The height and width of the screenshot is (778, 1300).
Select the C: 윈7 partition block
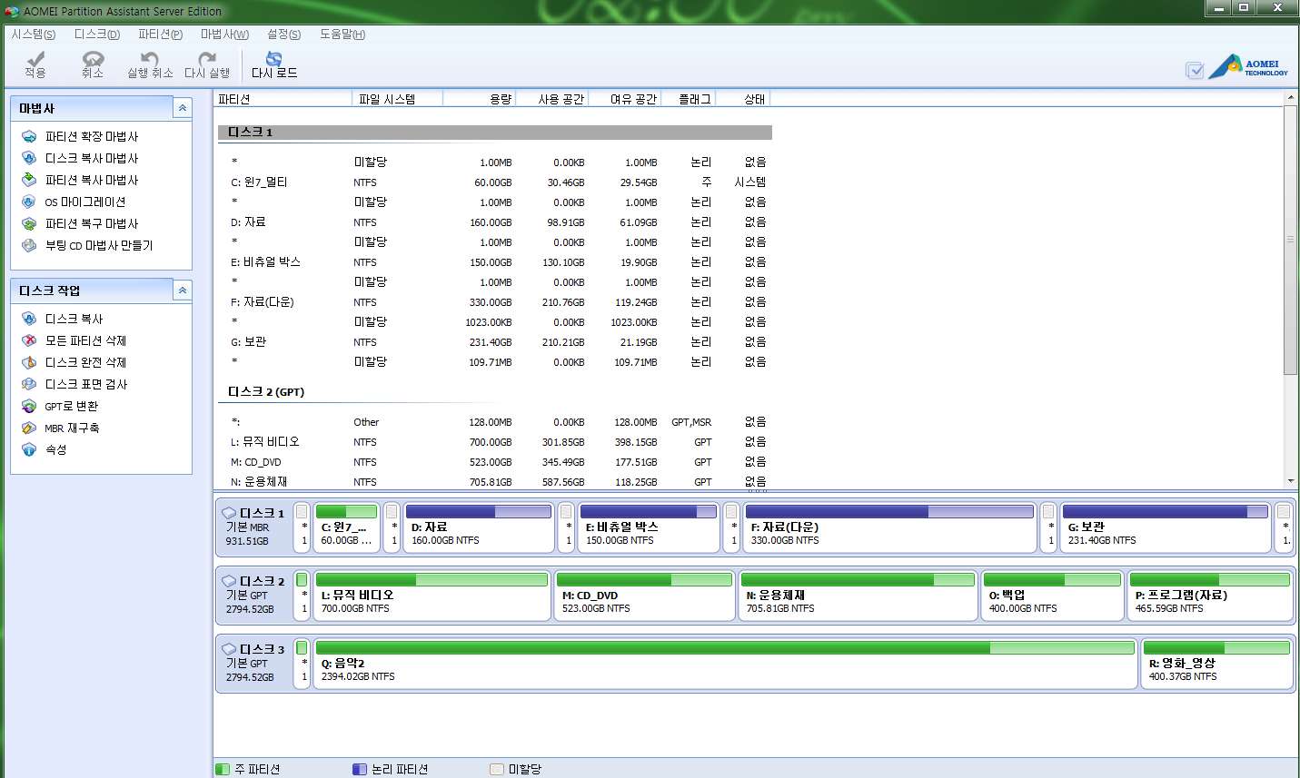point(347,527)
